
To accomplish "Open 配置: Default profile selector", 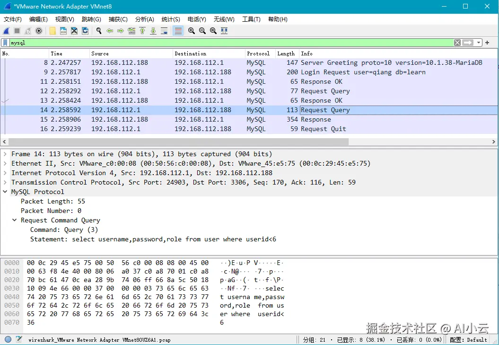I will coord(468,340).
